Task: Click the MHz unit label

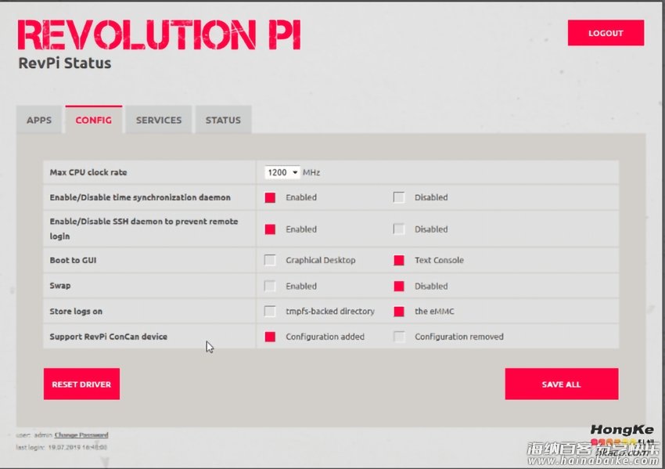Action: click(x=311, y=172)
